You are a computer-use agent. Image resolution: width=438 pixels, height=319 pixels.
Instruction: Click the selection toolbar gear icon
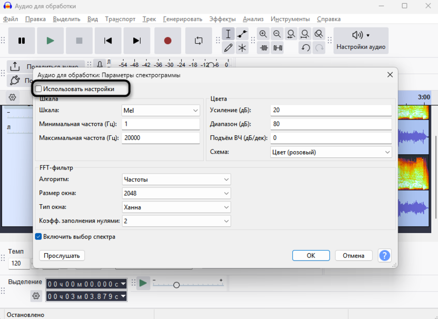click(36, 296)
